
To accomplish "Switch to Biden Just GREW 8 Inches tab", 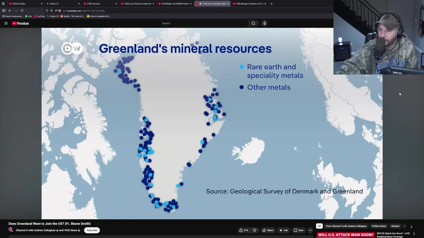I will tap(175, 4).
